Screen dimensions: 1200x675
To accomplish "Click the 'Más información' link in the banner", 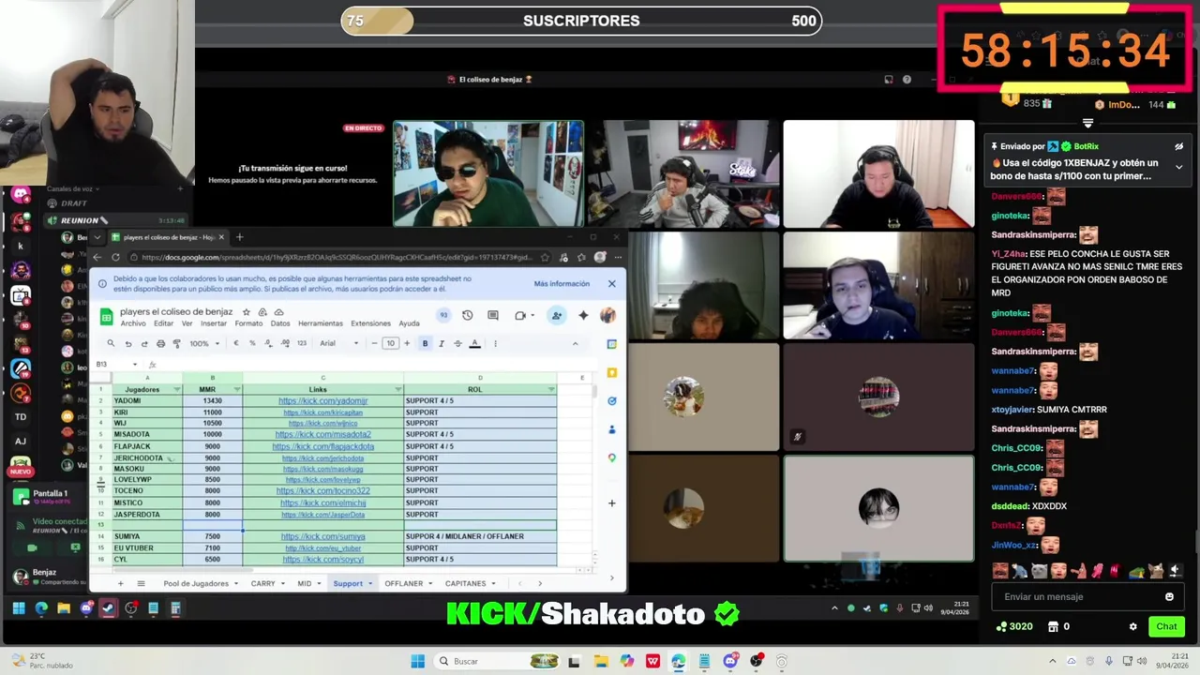I will point(562,284).
